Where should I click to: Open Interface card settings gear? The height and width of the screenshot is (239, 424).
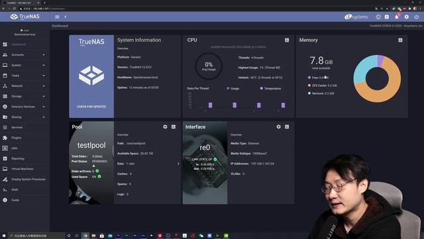[x=278, y=127]
